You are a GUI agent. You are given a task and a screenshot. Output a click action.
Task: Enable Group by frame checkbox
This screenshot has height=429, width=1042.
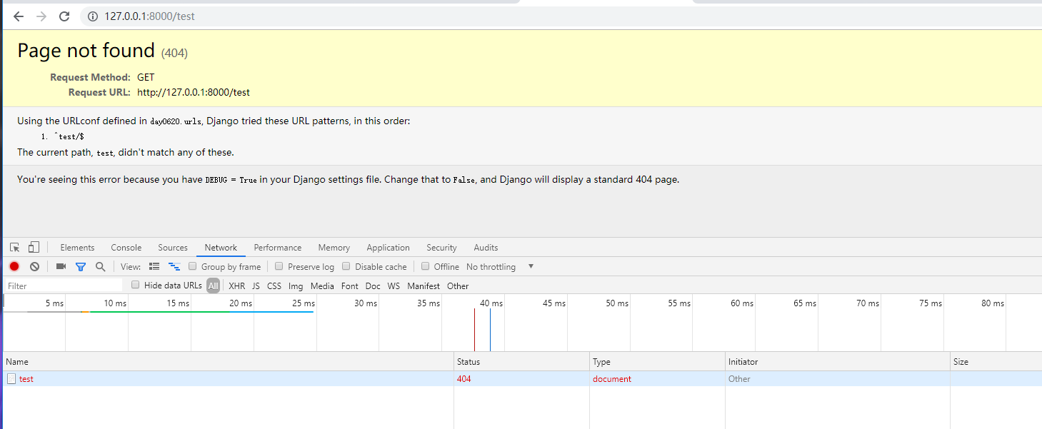(x=193, y=266)
